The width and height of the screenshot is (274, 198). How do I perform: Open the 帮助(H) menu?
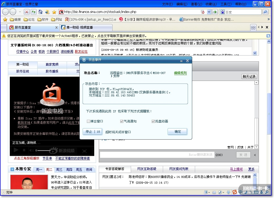coord(241,4)
